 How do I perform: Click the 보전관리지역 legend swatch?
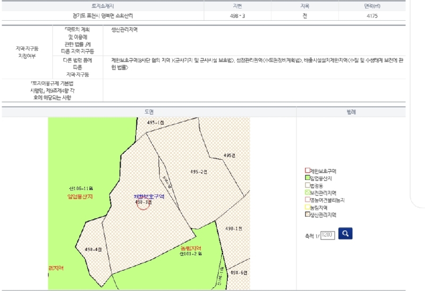point(307,193)
